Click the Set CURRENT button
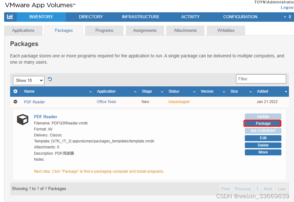This screenshot has width=294, height=202. click(263, 131)
